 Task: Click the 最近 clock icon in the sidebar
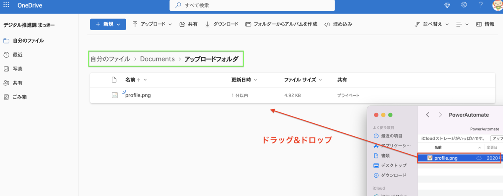coord(6,55)
